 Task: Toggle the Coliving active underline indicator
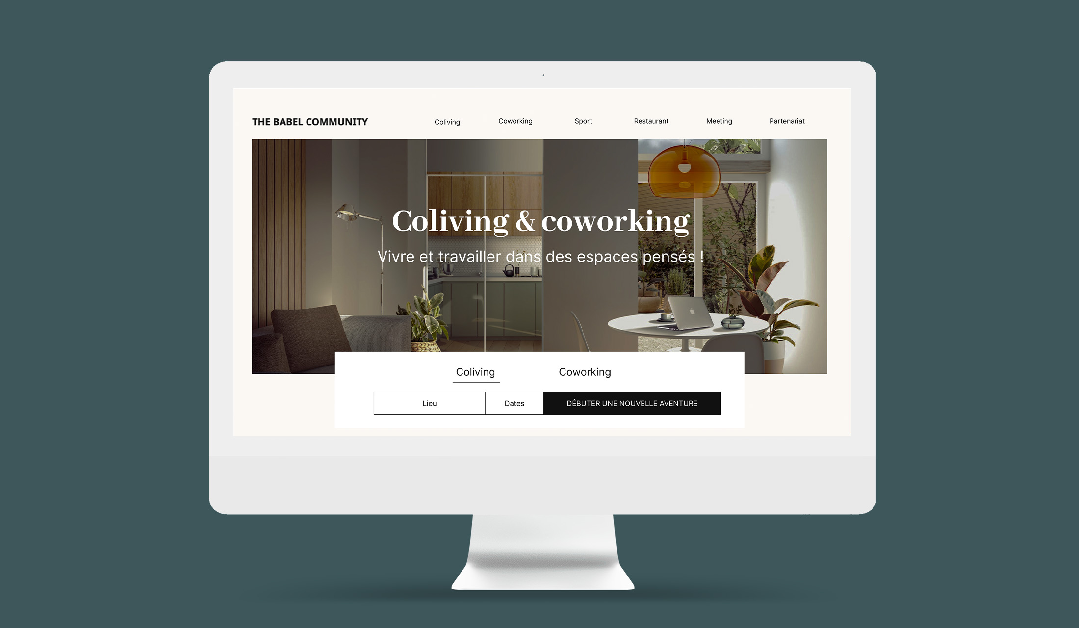point(475,382)
